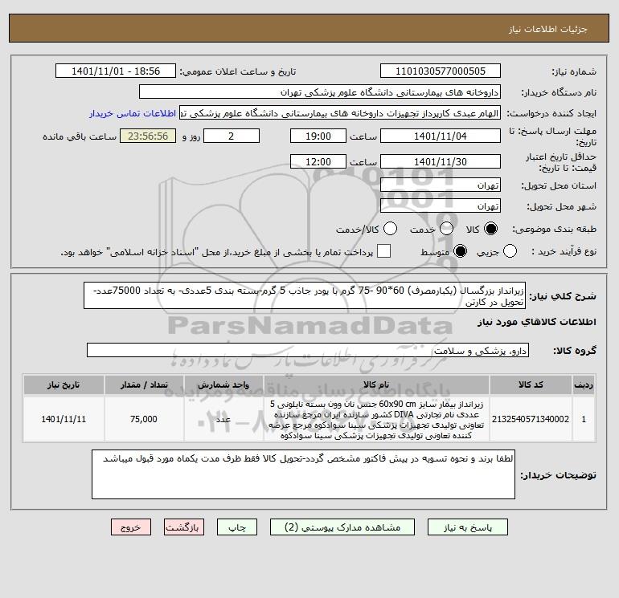Select the need number field 1101030577000505
The image size is (619, 598).
tap(441, 71)
